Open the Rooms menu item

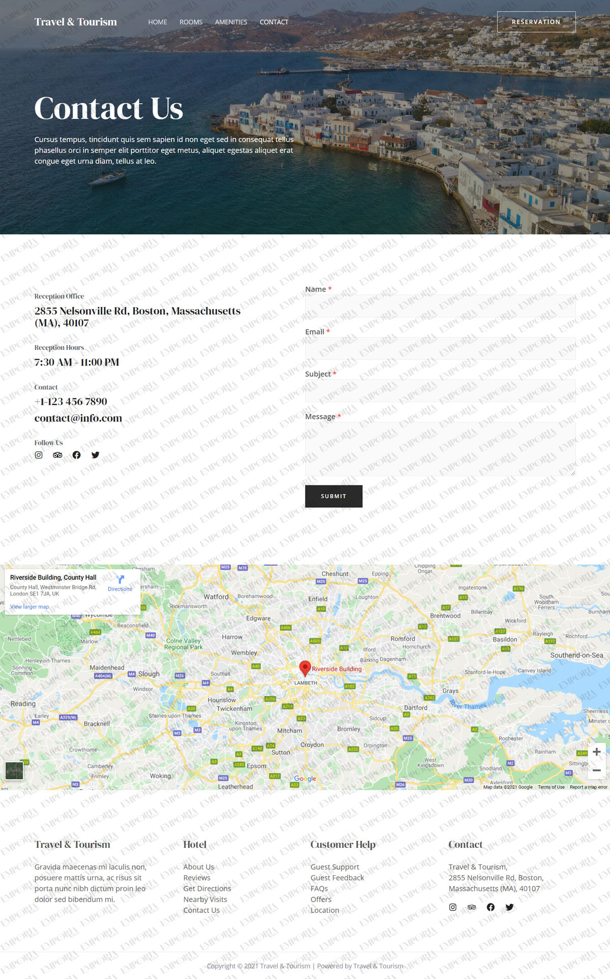click(x=191, y=22)
